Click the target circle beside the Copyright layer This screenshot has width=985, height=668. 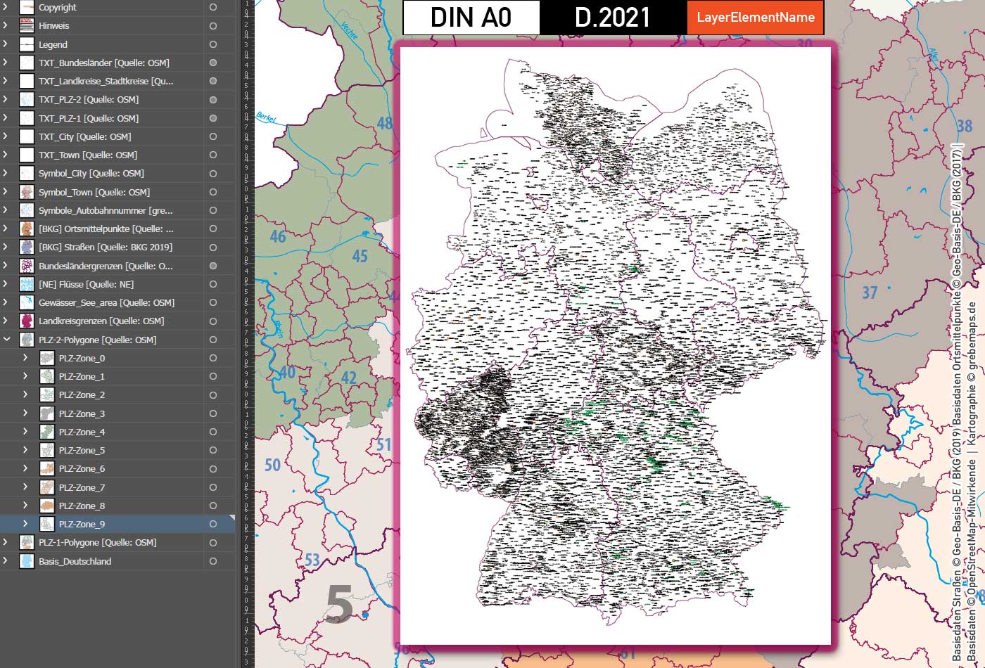[212, 7]
